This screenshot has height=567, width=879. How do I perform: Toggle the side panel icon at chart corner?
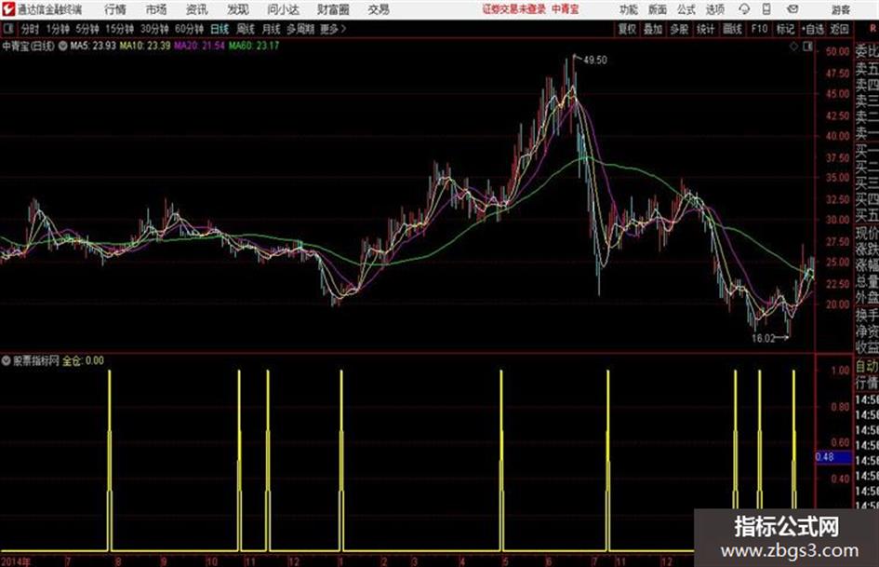[807, 47]
